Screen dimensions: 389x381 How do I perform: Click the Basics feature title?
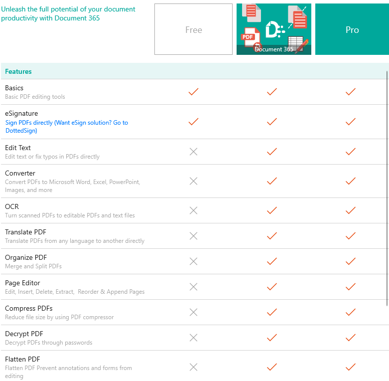point(14,88)
